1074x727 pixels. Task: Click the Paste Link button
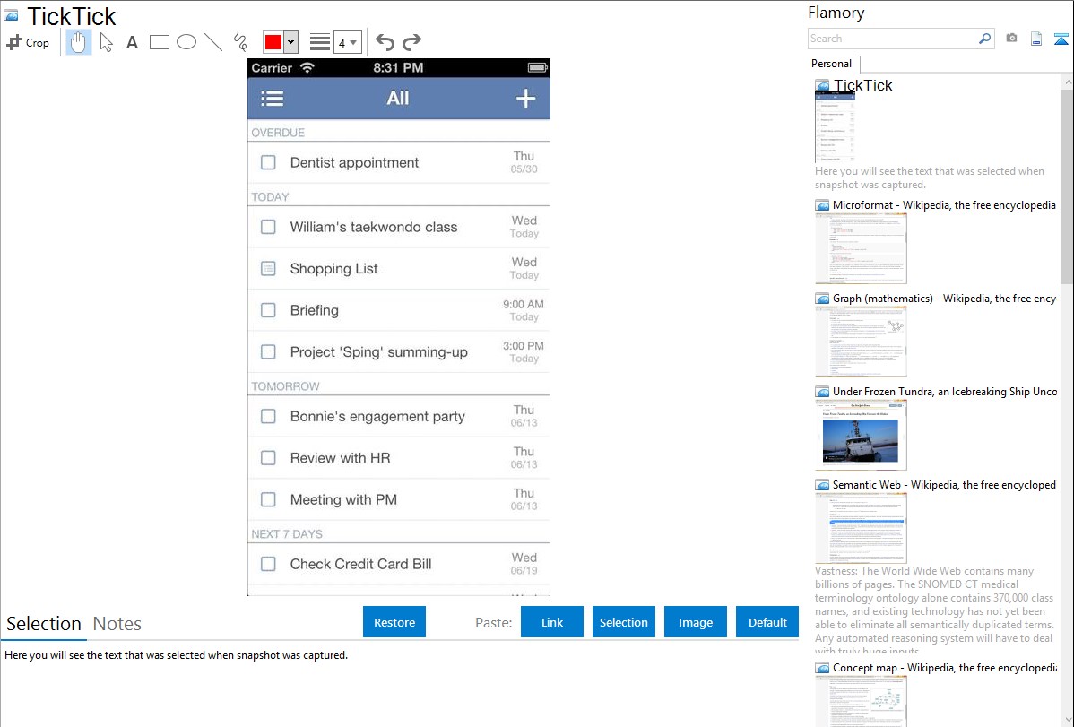552,622
